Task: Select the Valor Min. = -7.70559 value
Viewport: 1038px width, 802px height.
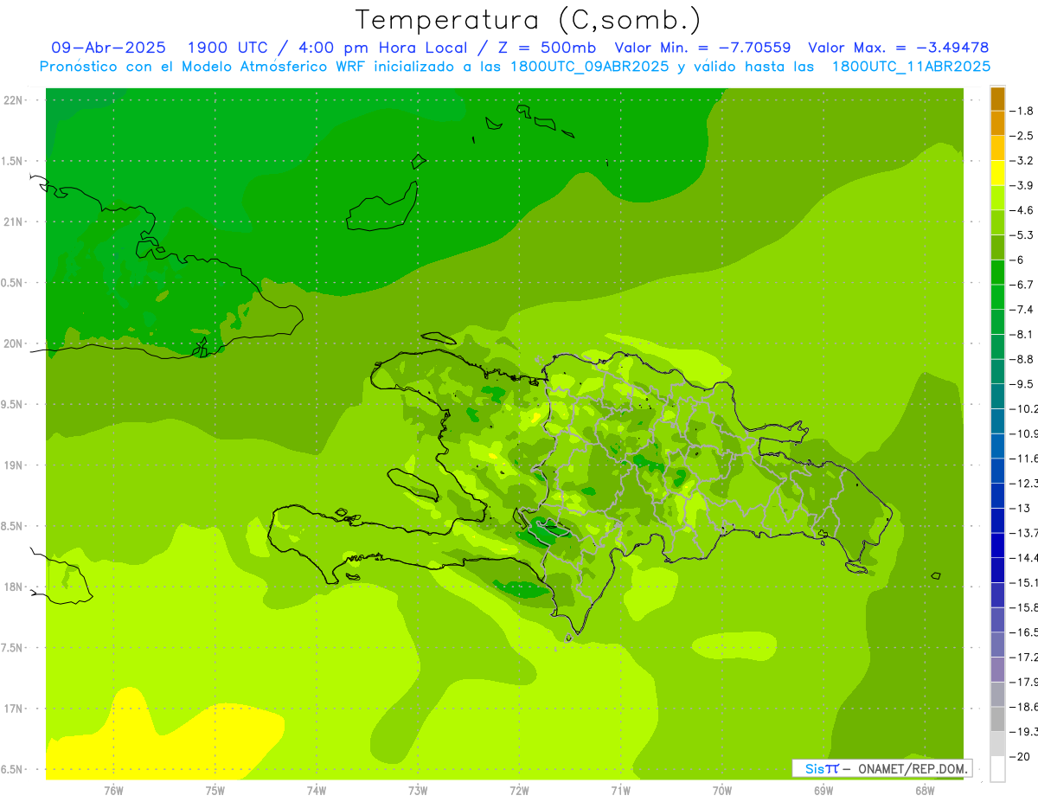Action: (702, 48)
